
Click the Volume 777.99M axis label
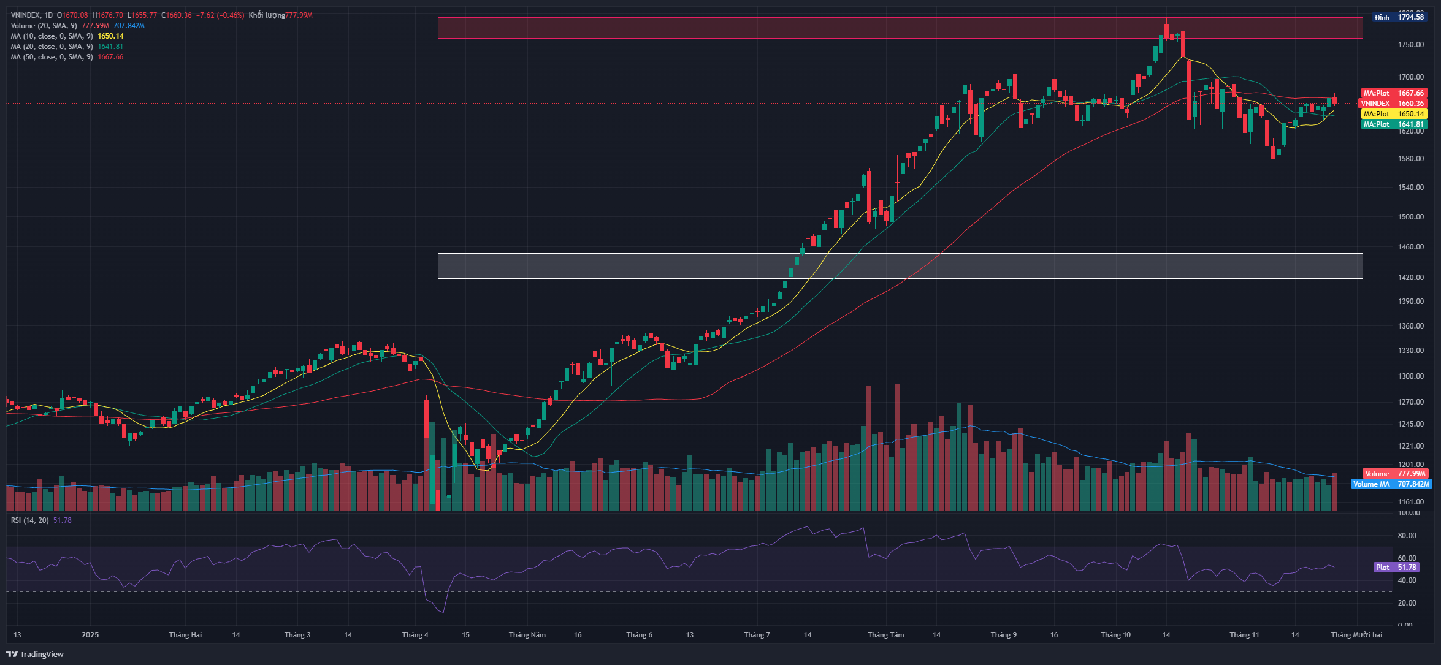pos(1395,474)
